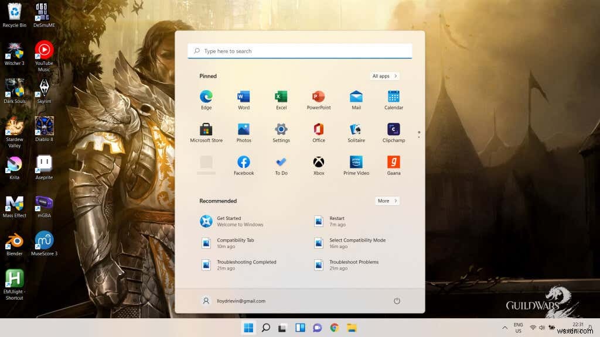Open Google Chrome from the taskbar
This screenshot has width=600, height=337.
(x=335, y=328)
